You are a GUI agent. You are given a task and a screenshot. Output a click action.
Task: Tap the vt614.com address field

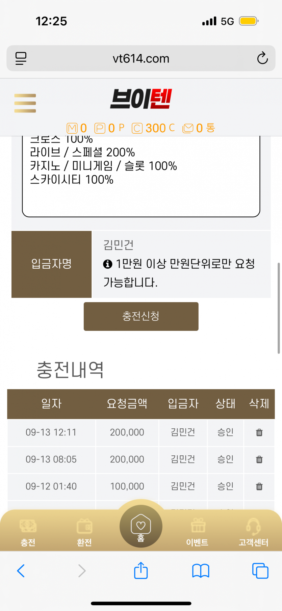point(141,58)
